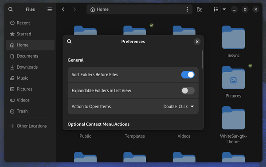Go back with the left arrow
Screen dimensions: 266x167
tap(63, 9)
